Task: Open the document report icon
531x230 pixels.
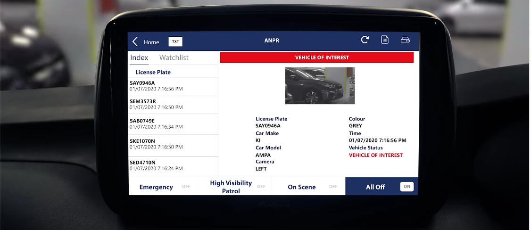Action: click(x=385, y=40)
